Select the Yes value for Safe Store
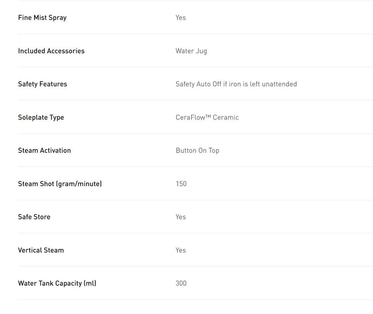Image resolution: width=373 pixels, height=314 pixels. pos(181,217)
